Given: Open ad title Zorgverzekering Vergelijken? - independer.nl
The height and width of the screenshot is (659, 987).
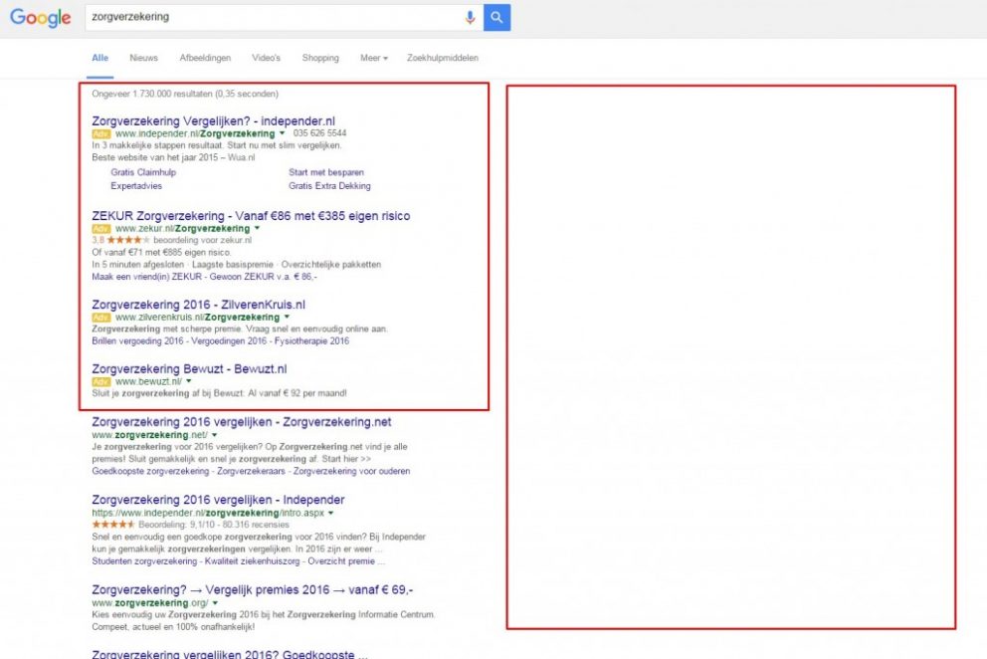Looking at the screenshot, I should click(x=213, y=121).
